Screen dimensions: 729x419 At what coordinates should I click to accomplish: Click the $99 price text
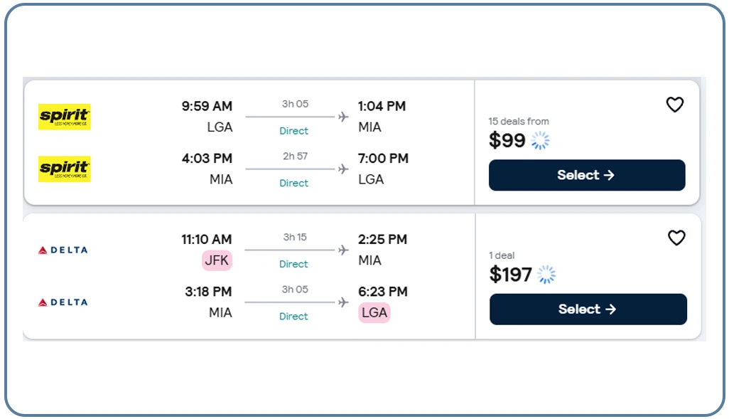point(505,140)
